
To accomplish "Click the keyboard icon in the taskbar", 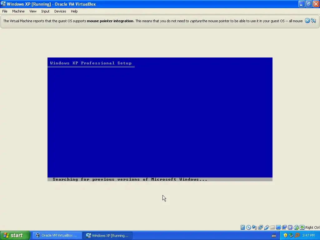I will [274, 236].
